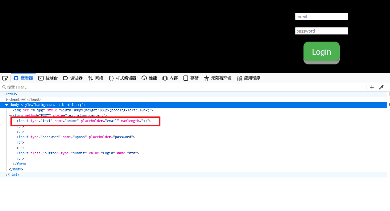Switch to the 存储 Storage panel
Image resolution: width=390 pixels, height=211 pixels.
pos(191,78)
